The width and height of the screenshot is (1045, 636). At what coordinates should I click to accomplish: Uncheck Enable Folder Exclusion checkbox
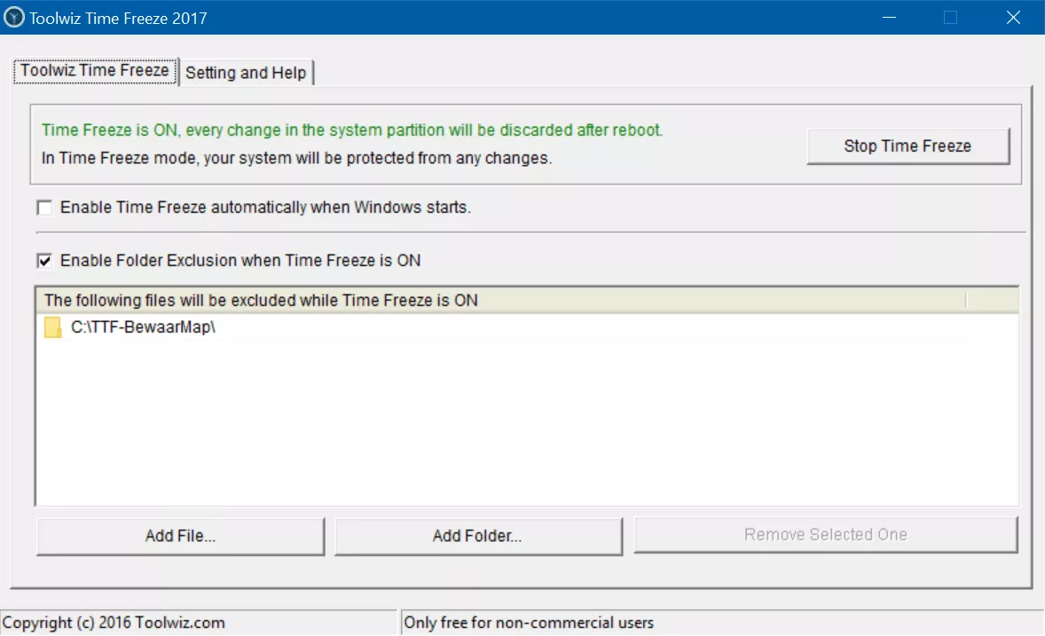click(44, 261)
